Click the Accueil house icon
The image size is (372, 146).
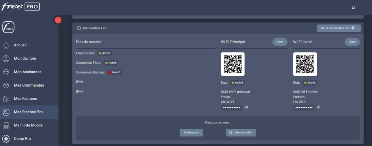pos(6,45)
